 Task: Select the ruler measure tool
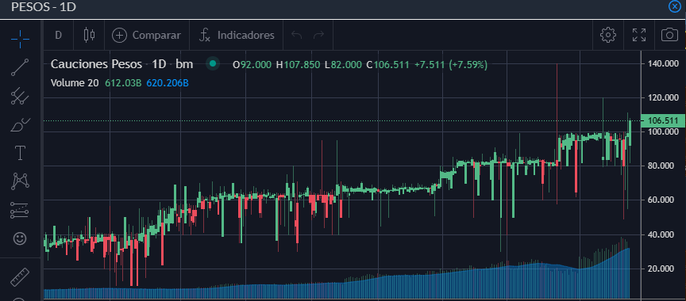(x=20, y=276)
